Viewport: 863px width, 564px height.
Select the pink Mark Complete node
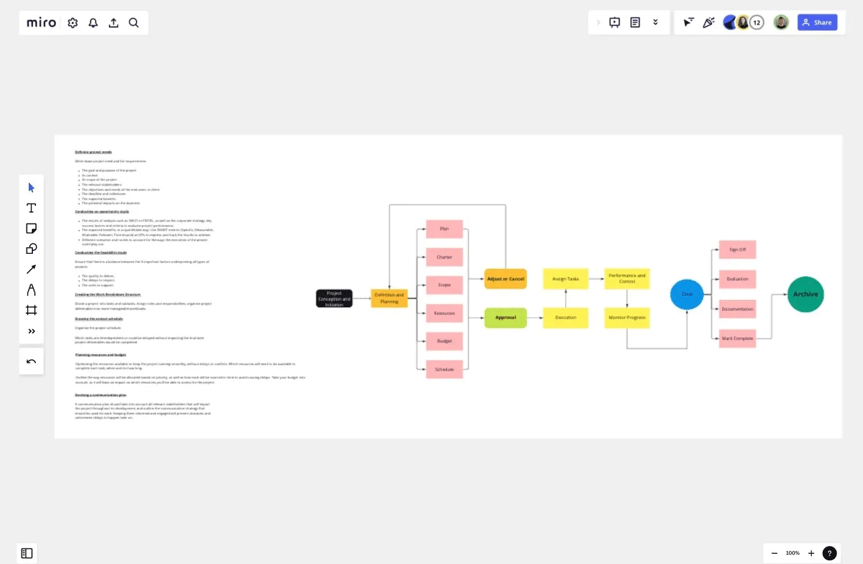coord(737,338)
